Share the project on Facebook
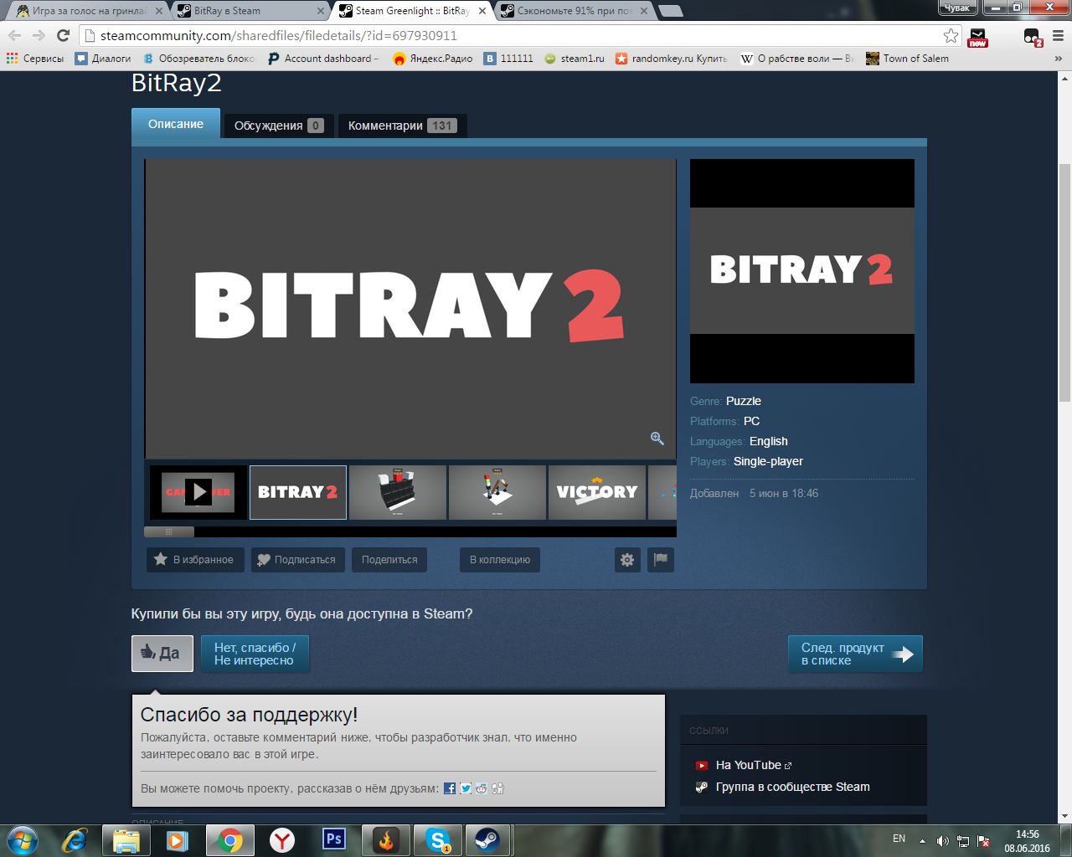This screenshot has height=857, width=1072. click(450, 788)
